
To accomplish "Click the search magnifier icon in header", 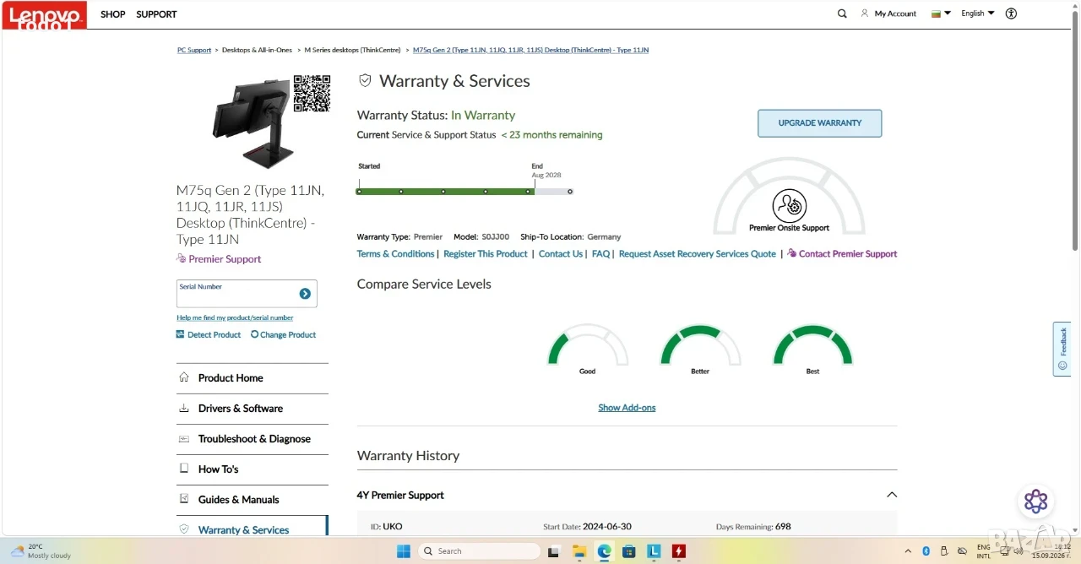I will pos(842,14).
